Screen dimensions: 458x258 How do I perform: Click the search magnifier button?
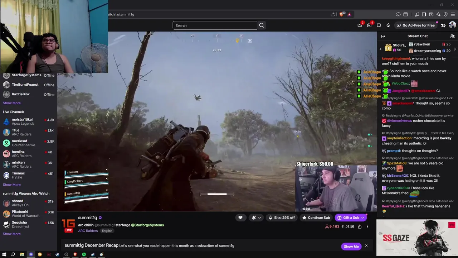pyautogui.click(x=262, y=25)
